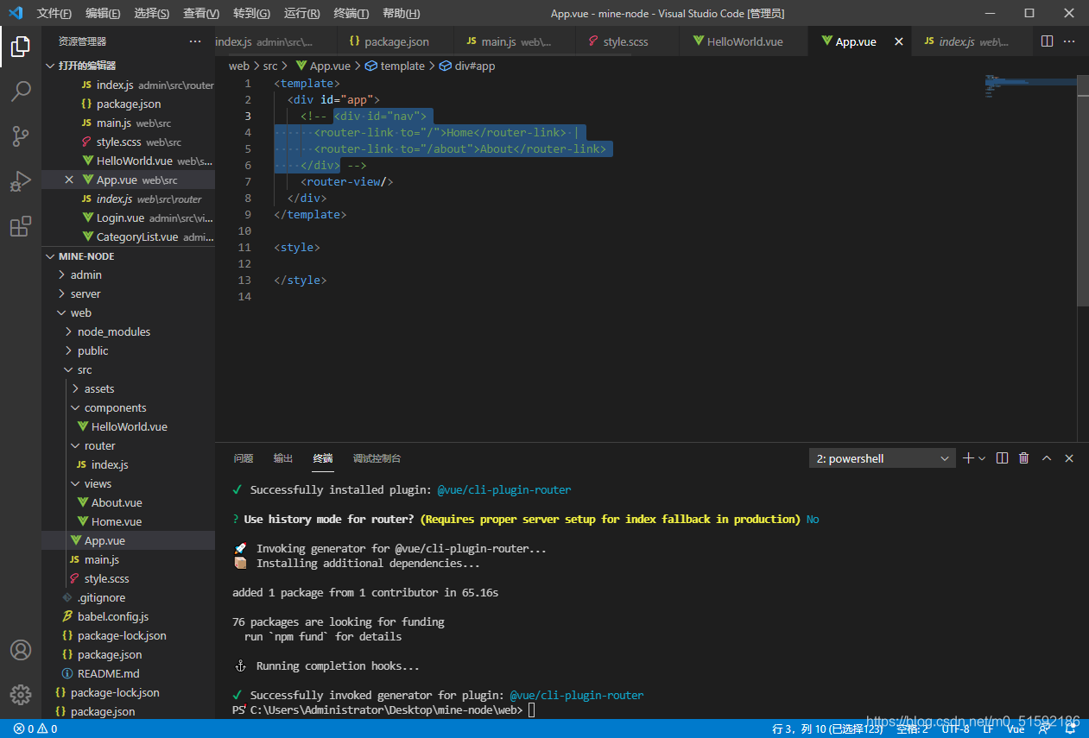Expand the admin folder
This screenshot has width=1089, height=738.
[x=85, y=274]
